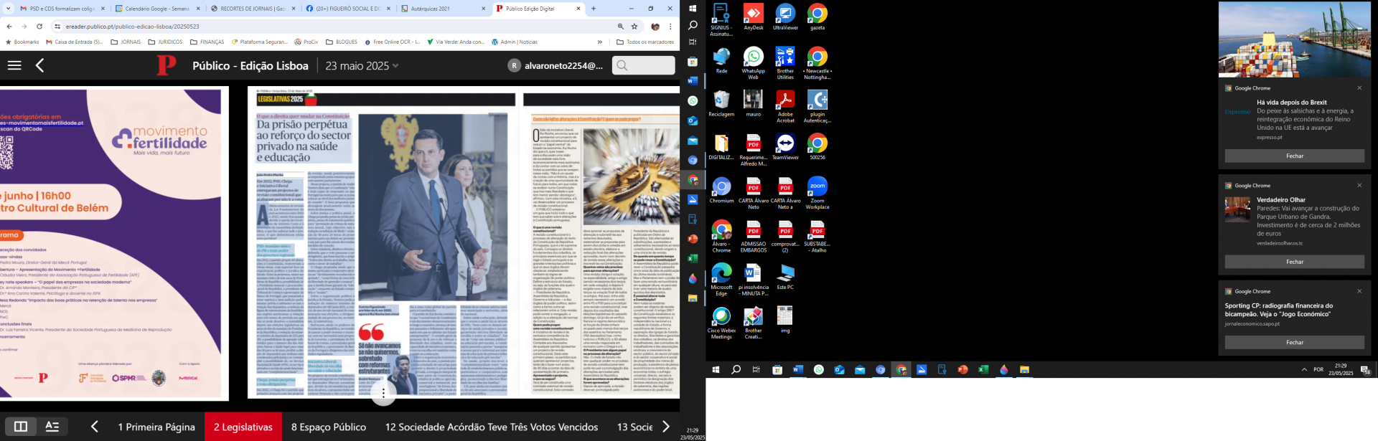This screenshot has width=1378, height=441.
Task: Close the Há vida depois do Brexit notification with X
Action: 1359,87
